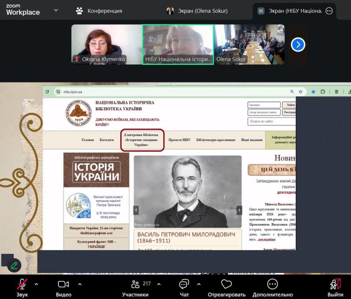This screenshot has width=351, height=299.
Task: Open the ellipsis menu on the НІБУ screen tab
Action: [329, 11]
